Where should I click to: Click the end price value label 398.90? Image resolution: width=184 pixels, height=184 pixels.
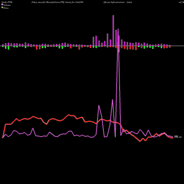(178, 137)
